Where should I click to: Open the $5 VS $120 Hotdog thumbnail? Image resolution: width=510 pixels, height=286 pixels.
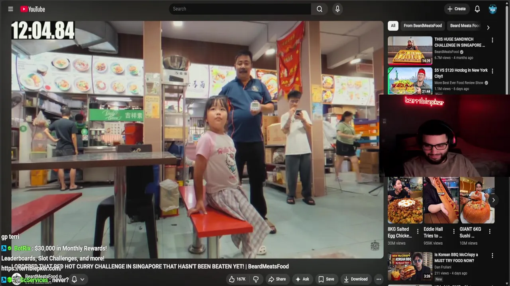(x=410, y=81)
